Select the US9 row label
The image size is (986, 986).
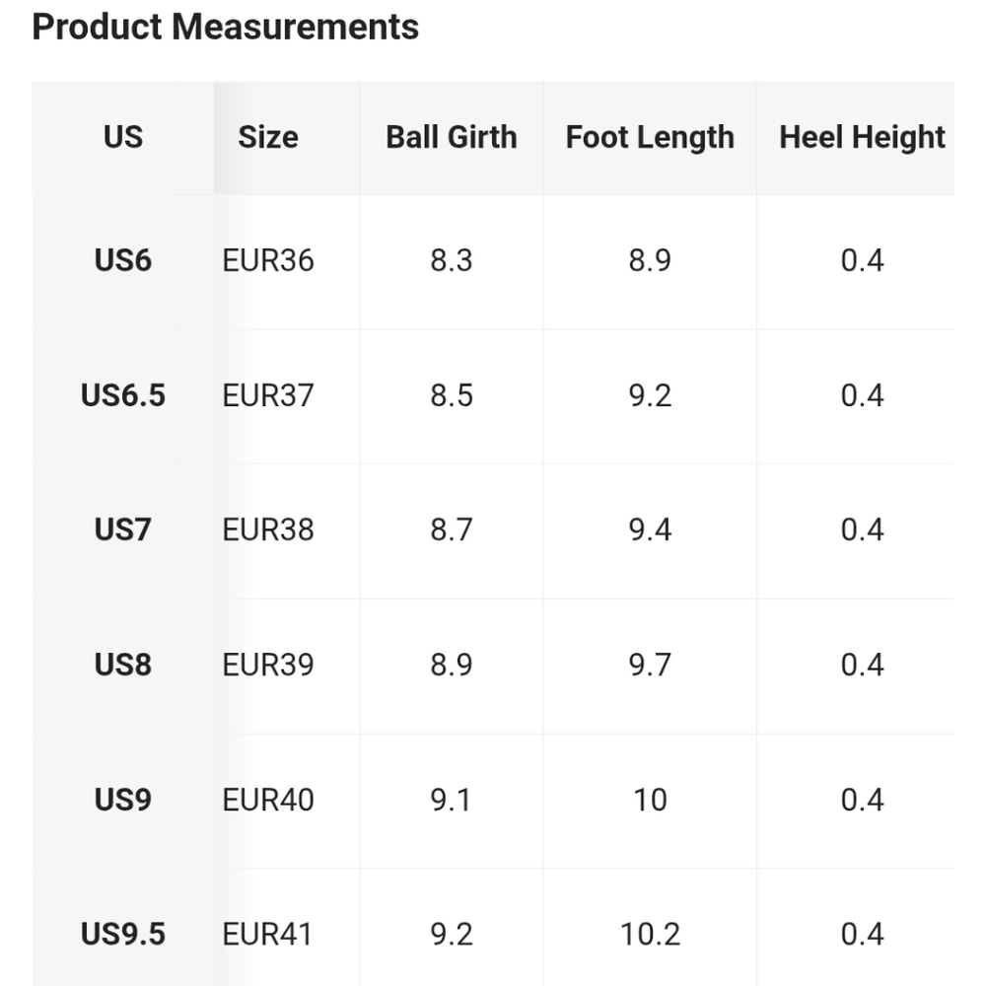(123, 800)
